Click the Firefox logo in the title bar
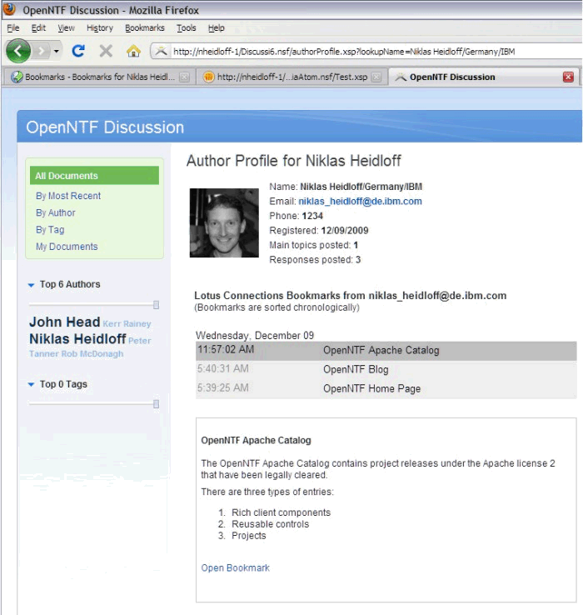 pyautogui.click(x=9, y=9)
